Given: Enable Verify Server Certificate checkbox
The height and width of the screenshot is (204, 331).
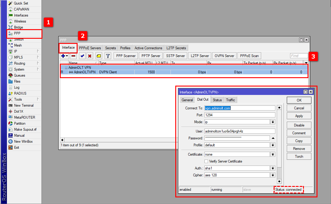Looking at the screenshot, I should tap(206, 161).
